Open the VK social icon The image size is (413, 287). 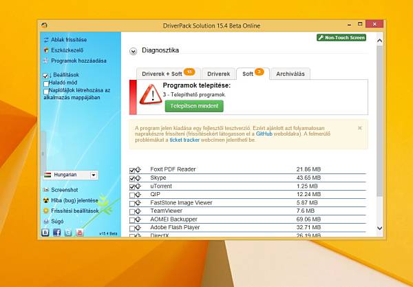pyautogui.click(x=45, y=232)
